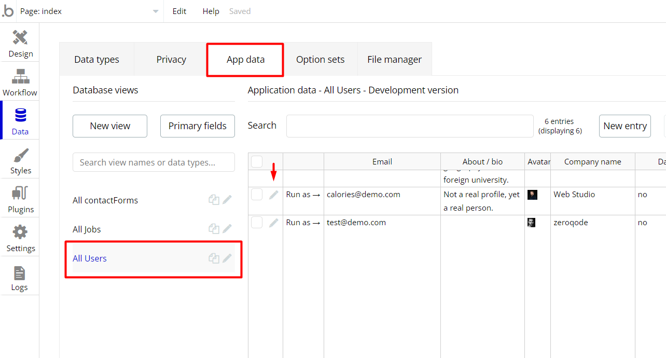Switch to the Option sets tab

tap(320, 60)
